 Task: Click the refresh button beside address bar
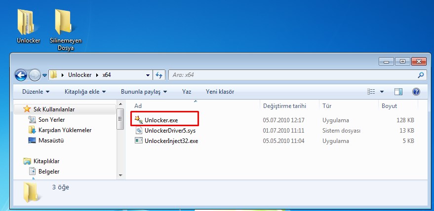point(159,75)
